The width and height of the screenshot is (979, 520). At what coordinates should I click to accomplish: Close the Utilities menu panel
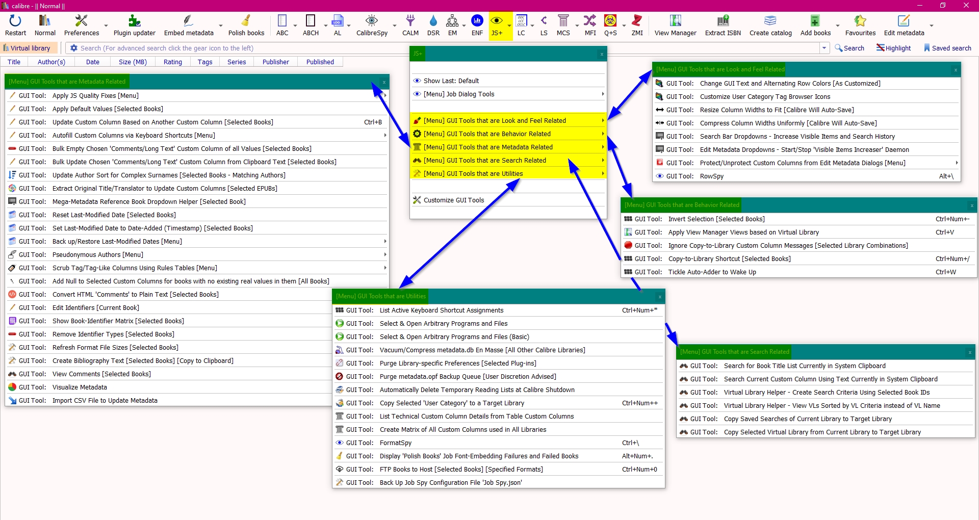click(660, 297)
